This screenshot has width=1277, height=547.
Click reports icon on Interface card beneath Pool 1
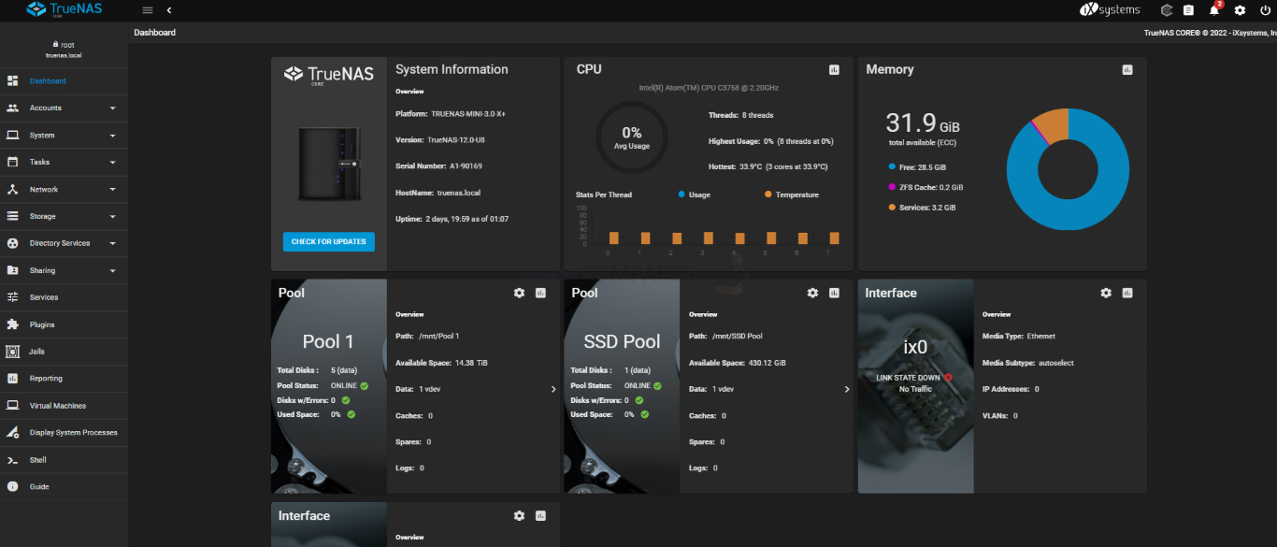541,515
